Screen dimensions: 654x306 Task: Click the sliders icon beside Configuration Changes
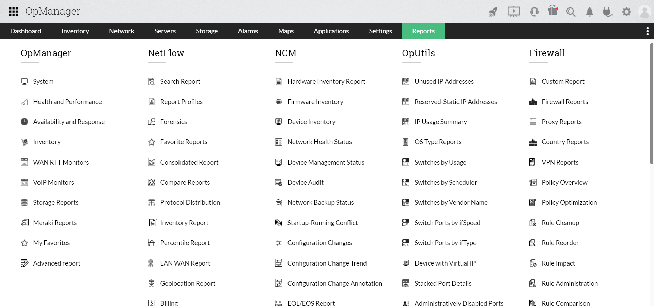pyautogui.click(x=279, y=243)
